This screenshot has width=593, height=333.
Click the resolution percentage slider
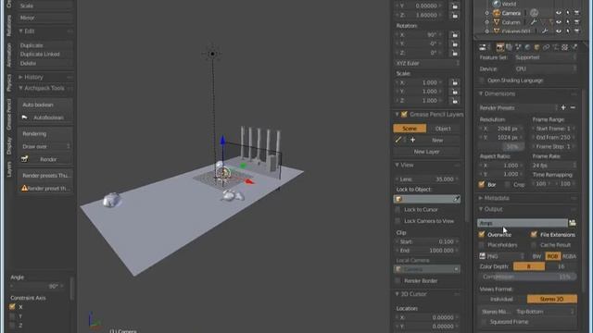click(x=501, y=146)
